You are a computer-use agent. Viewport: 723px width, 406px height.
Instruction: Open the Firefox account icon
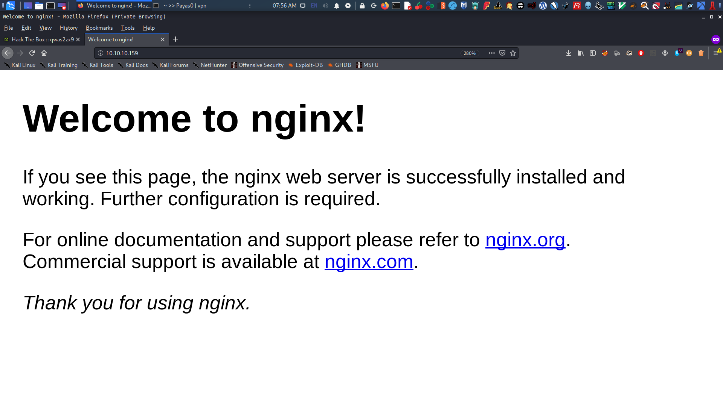tap(665, 53)
